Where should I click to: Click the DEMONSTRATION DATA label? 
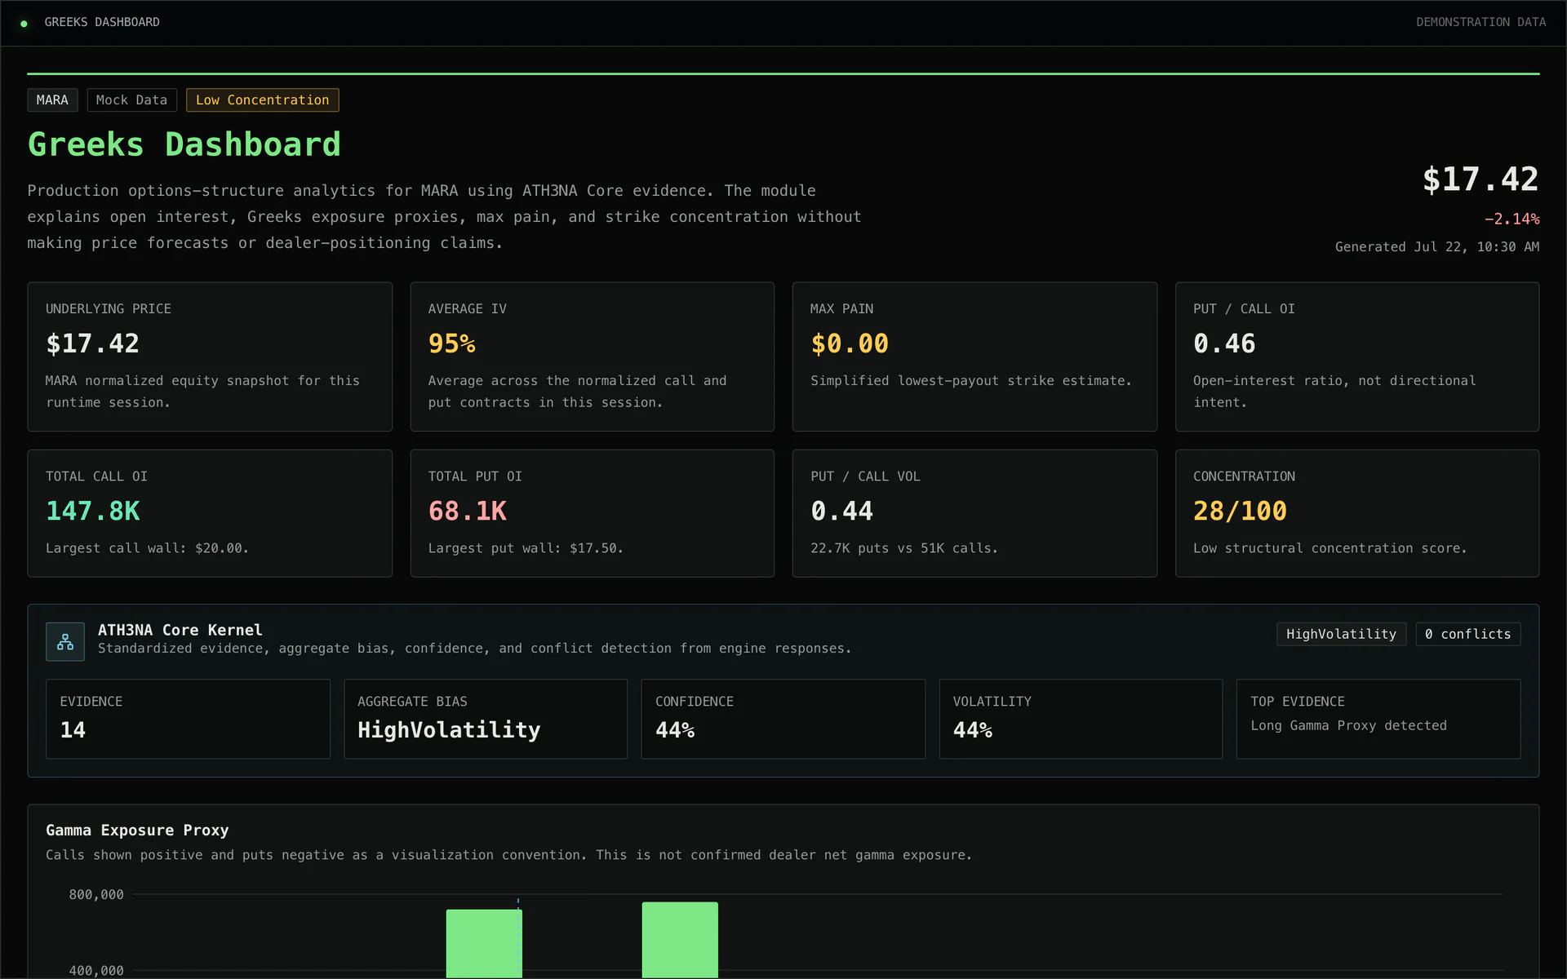[1480, 22]
